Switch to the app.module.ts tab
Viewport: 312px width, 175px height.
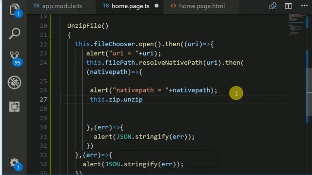[x=58, y=6]
